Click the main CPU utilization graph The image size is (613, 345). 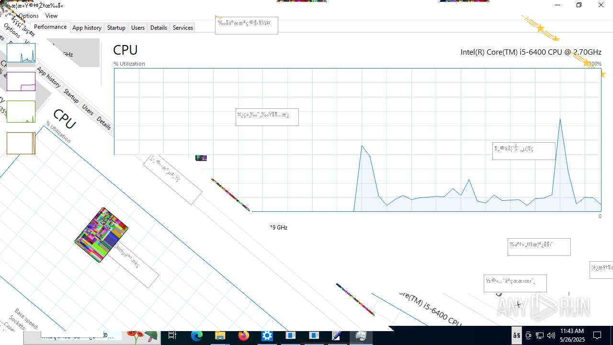(357, 140)
